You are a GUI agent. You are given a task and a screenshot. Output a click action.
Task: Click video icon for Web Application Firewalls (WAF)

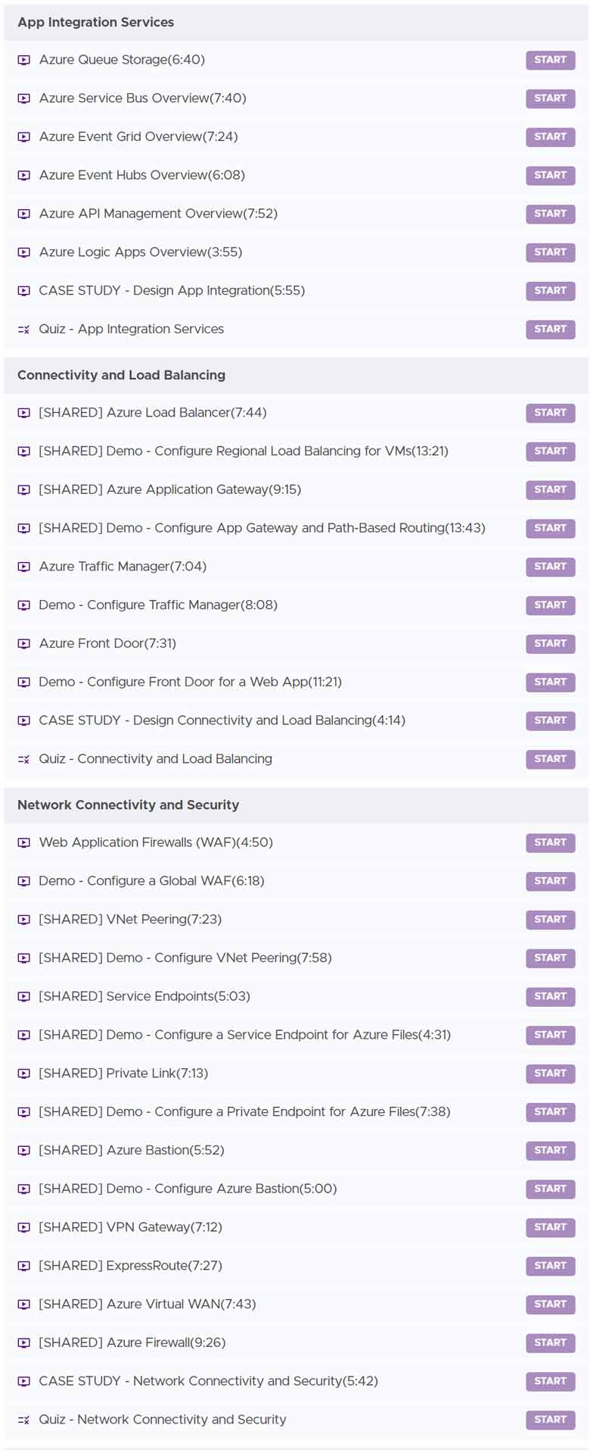24,842
